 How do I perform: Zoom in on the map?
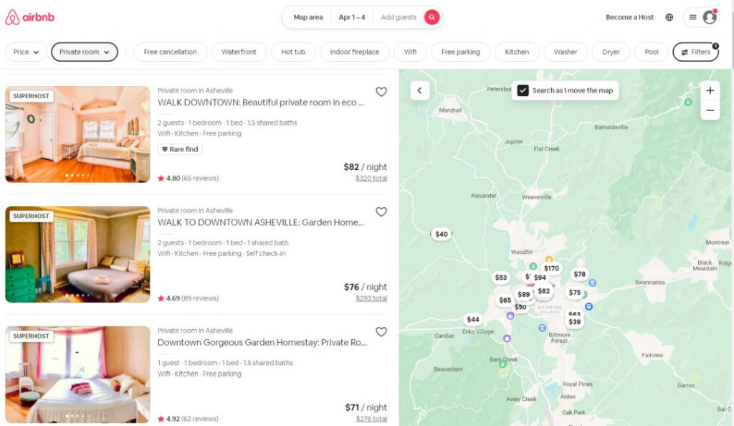tap(710, 90)
